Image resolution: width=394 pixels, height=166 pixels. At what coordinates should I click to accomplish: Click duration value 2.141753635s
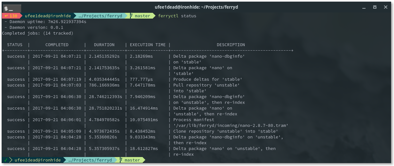click(x=104, y=68)
